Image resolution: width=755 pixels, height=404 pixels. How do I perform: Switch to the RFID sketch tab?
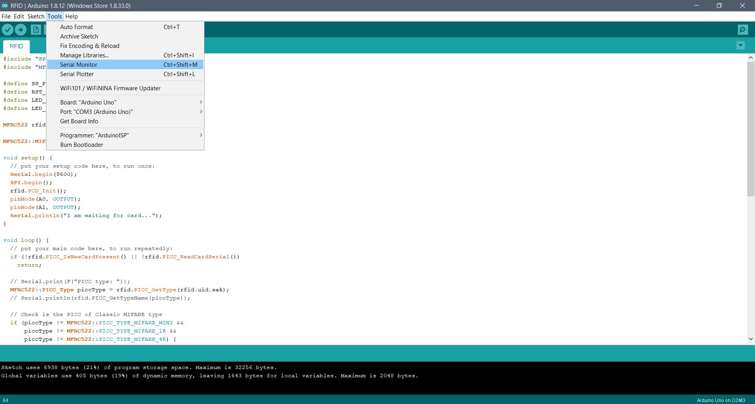pyautogui.click(x=17, y=46)
